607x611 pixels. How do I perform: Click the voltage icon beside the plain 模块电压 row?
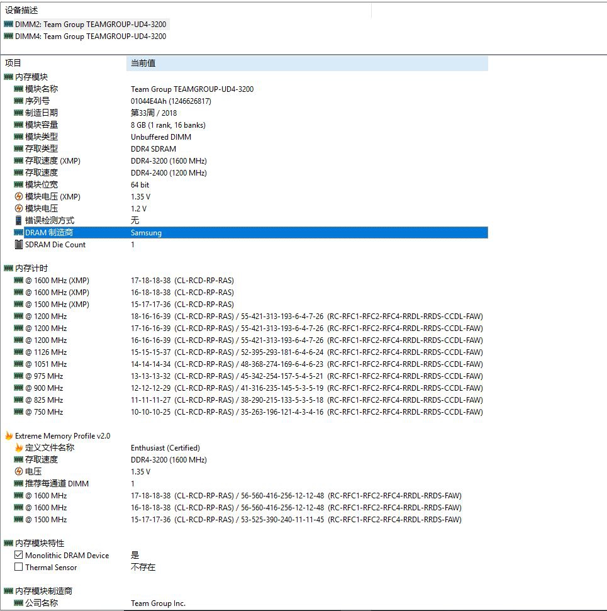point(18,208)
